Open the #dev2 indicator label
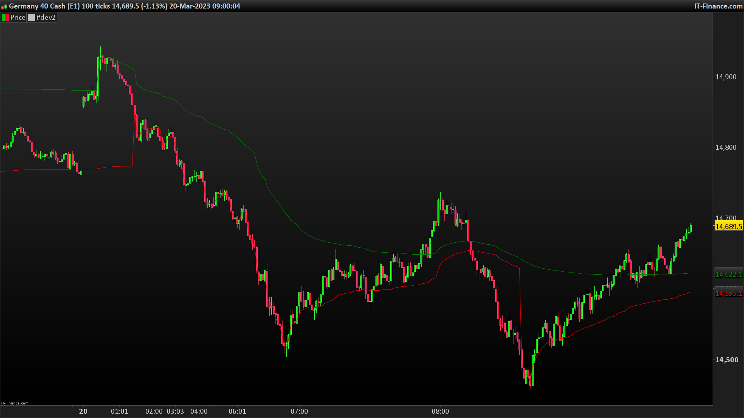The image size is (744, 418). coord(46,18)
